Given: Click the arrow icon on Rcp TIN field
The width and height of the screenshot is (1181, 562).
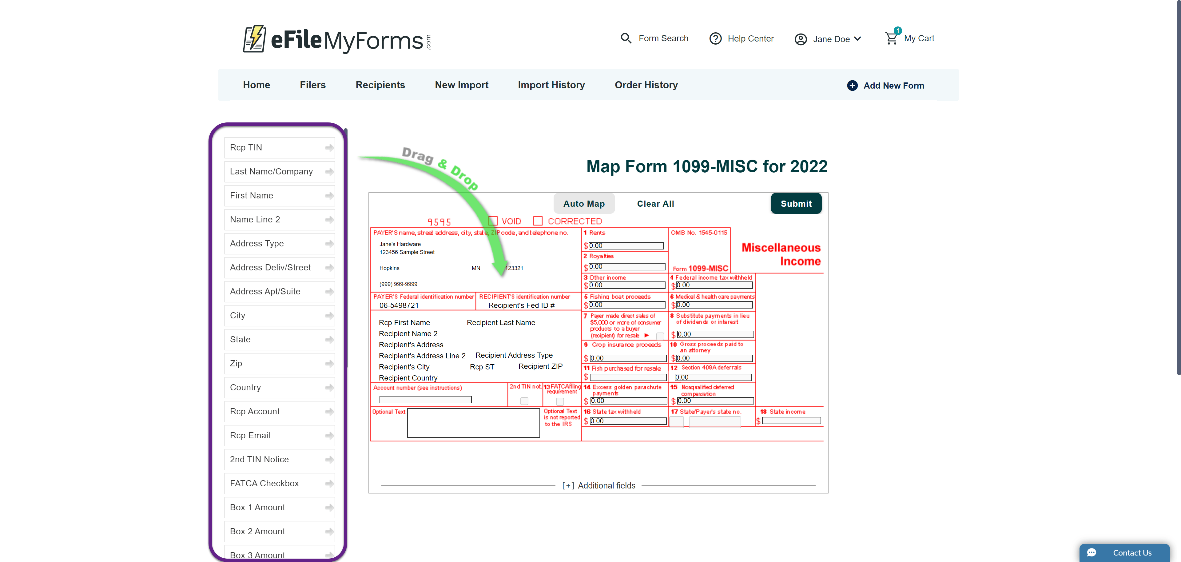Looking at the screenshot, I should pos(329,148).
